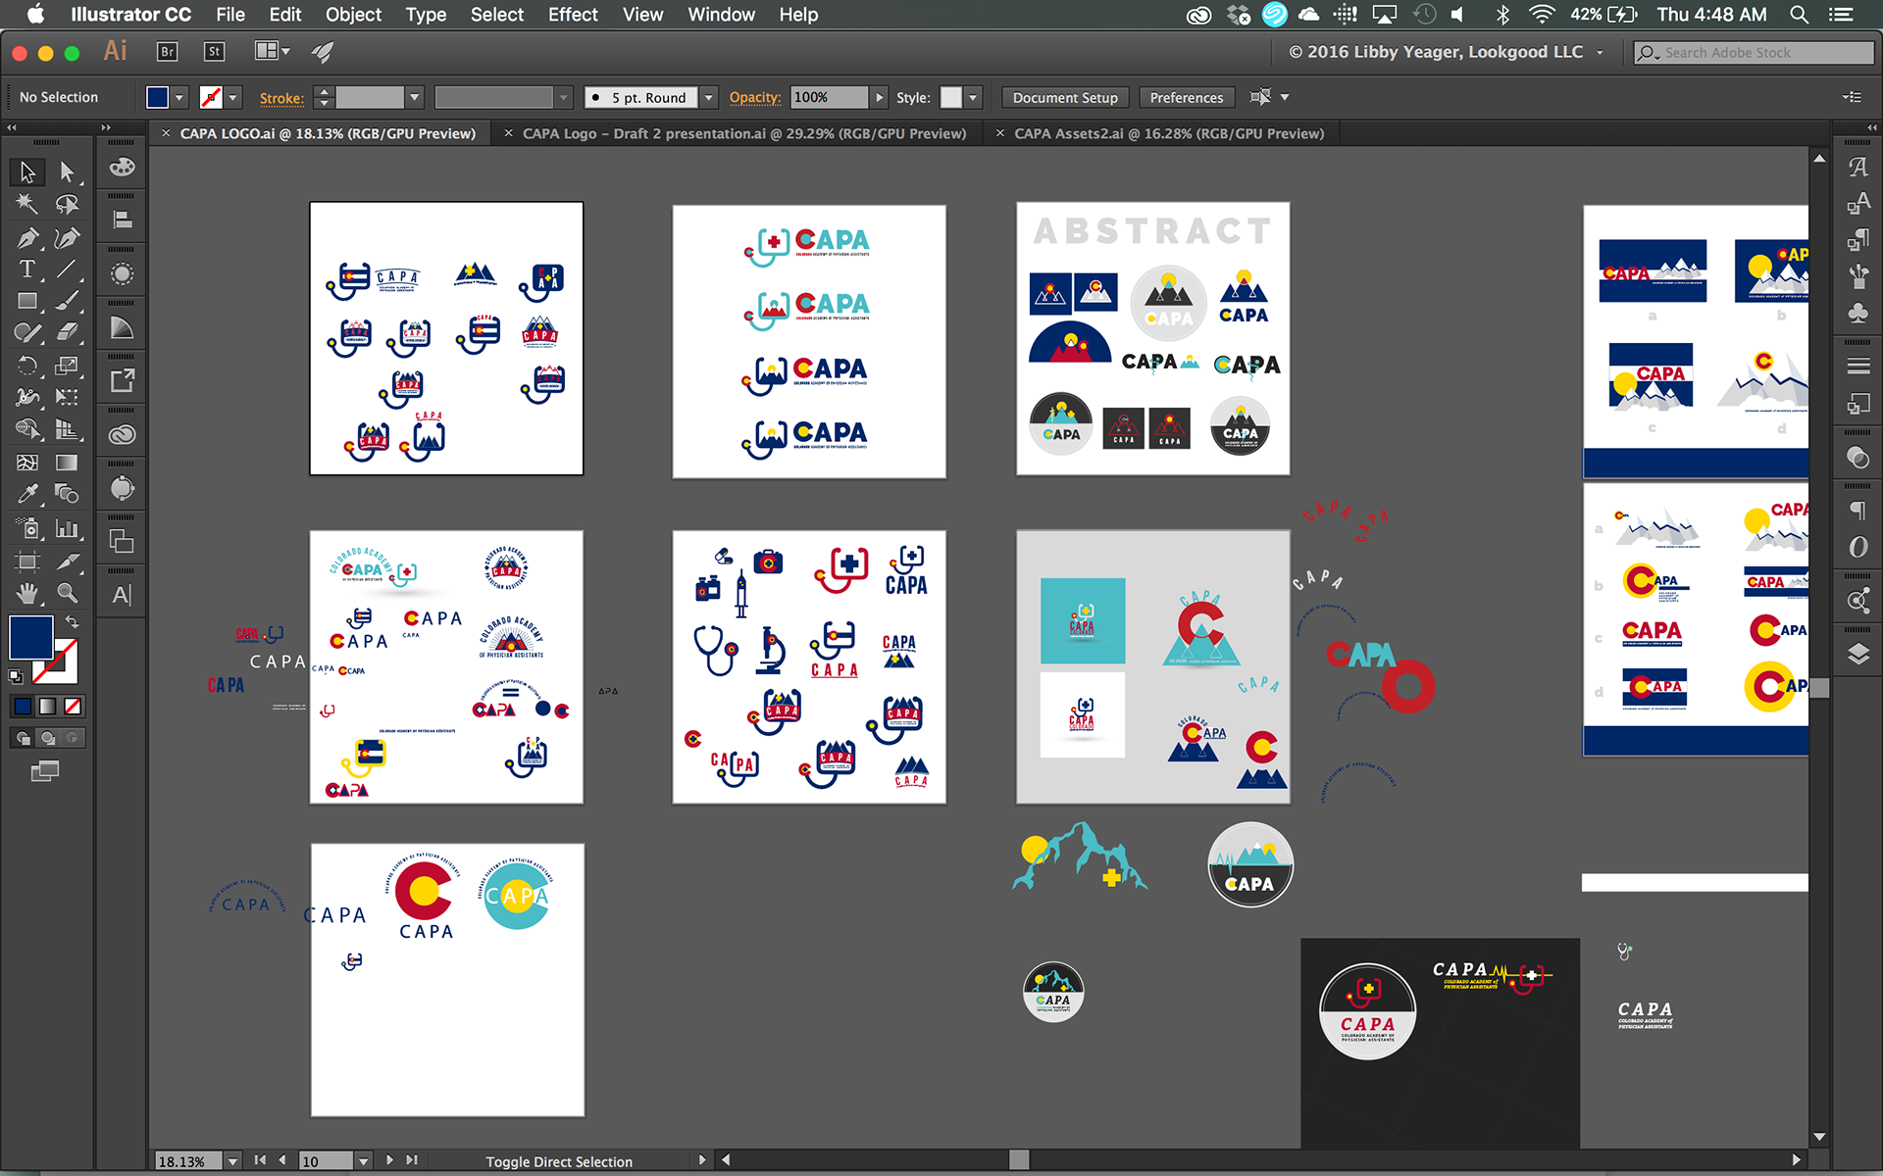Image resolution: width=1883 pixels, height=1176 pixels.
Task: Open the Pathfinder panel icon
Action: (x=122, y=542)
